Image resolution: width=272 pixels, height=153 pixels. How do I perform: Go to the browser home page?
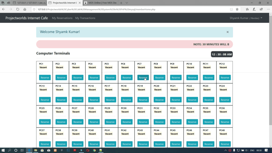[x=25, y=9]
